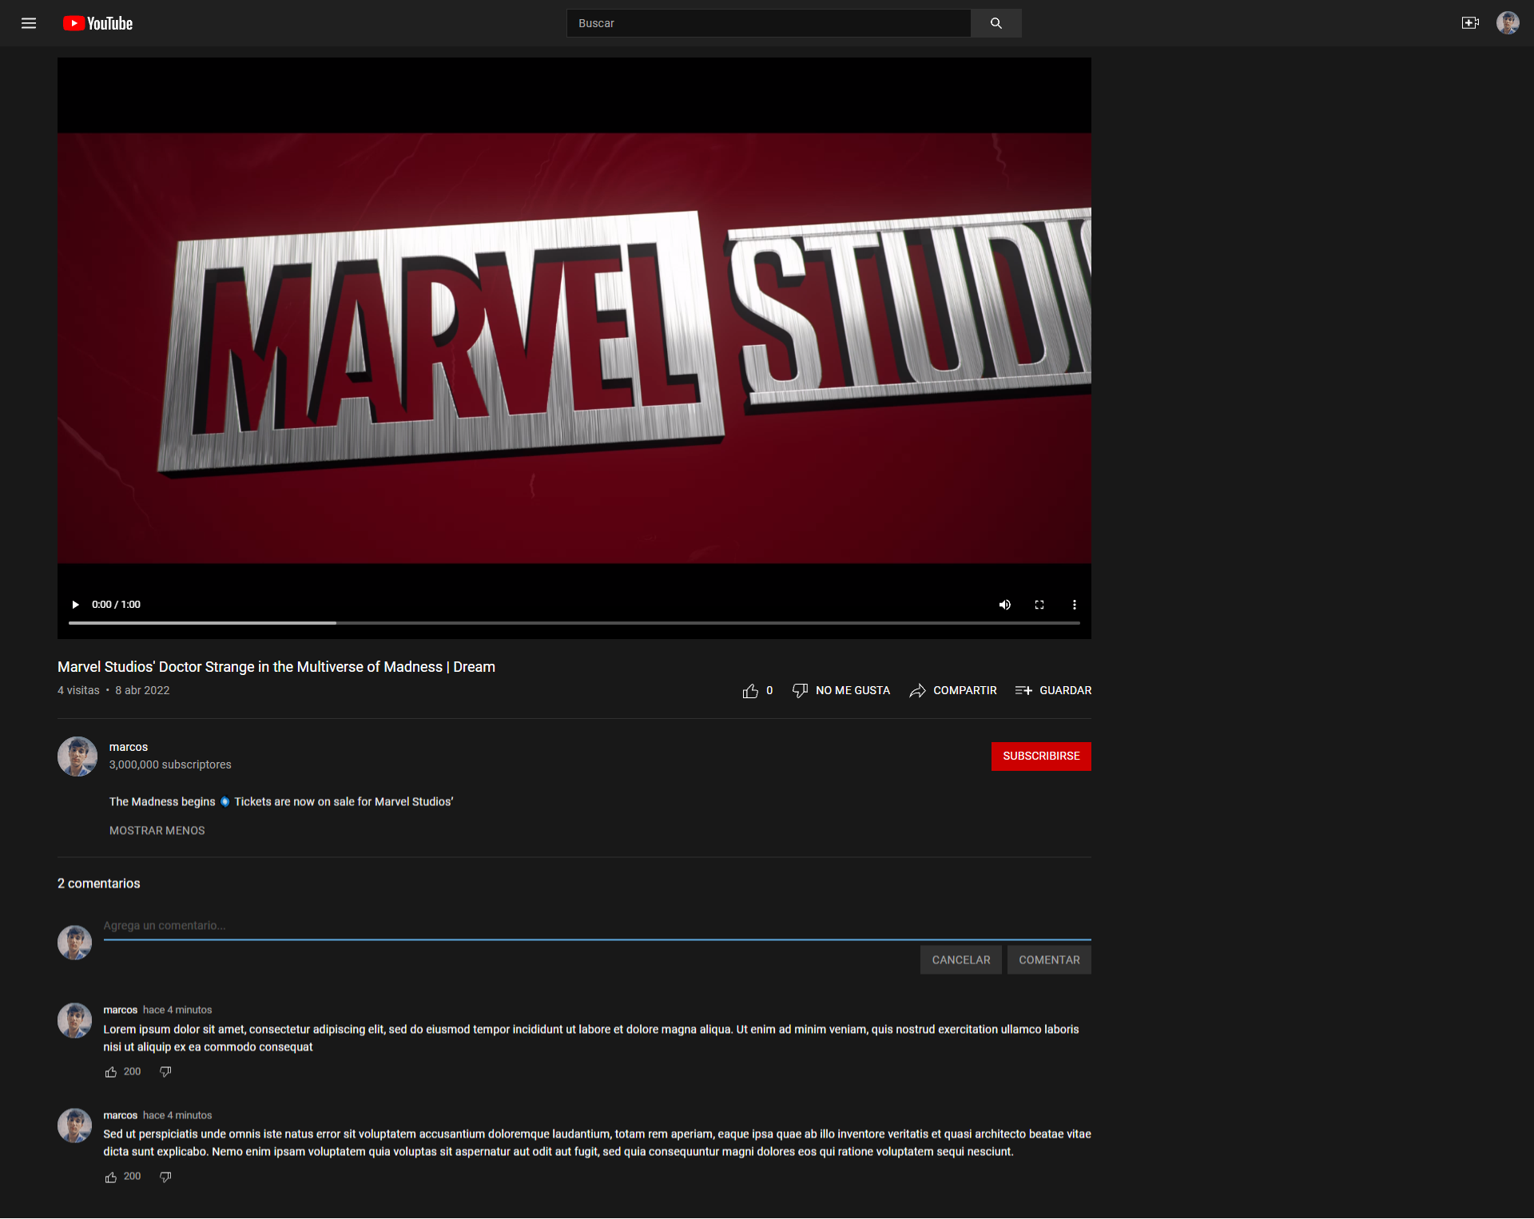Viewport: 1534px width, 1219px height.
Task: Collapse description with MOSTRAR MENOS
Action: (x=157, y=831)
